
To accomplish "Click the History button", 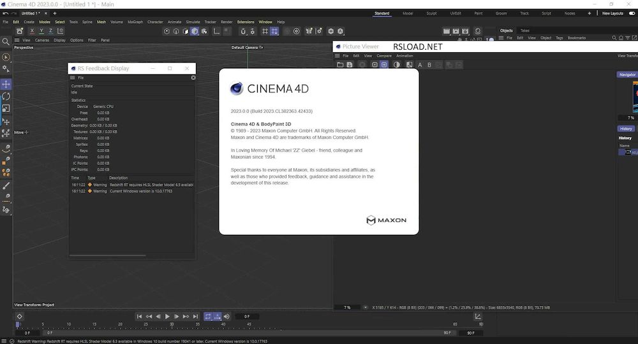I will coord(626,129).
